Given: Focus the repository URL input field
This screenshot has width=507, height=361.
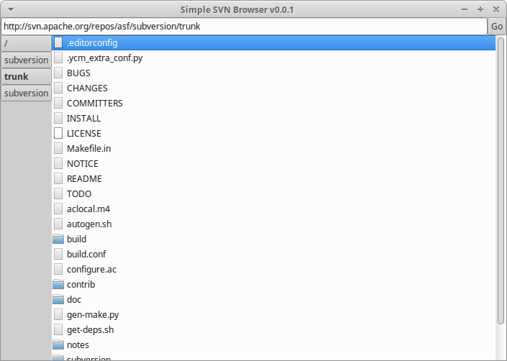Looking at the screenshot, I should (x=244, y=26).
